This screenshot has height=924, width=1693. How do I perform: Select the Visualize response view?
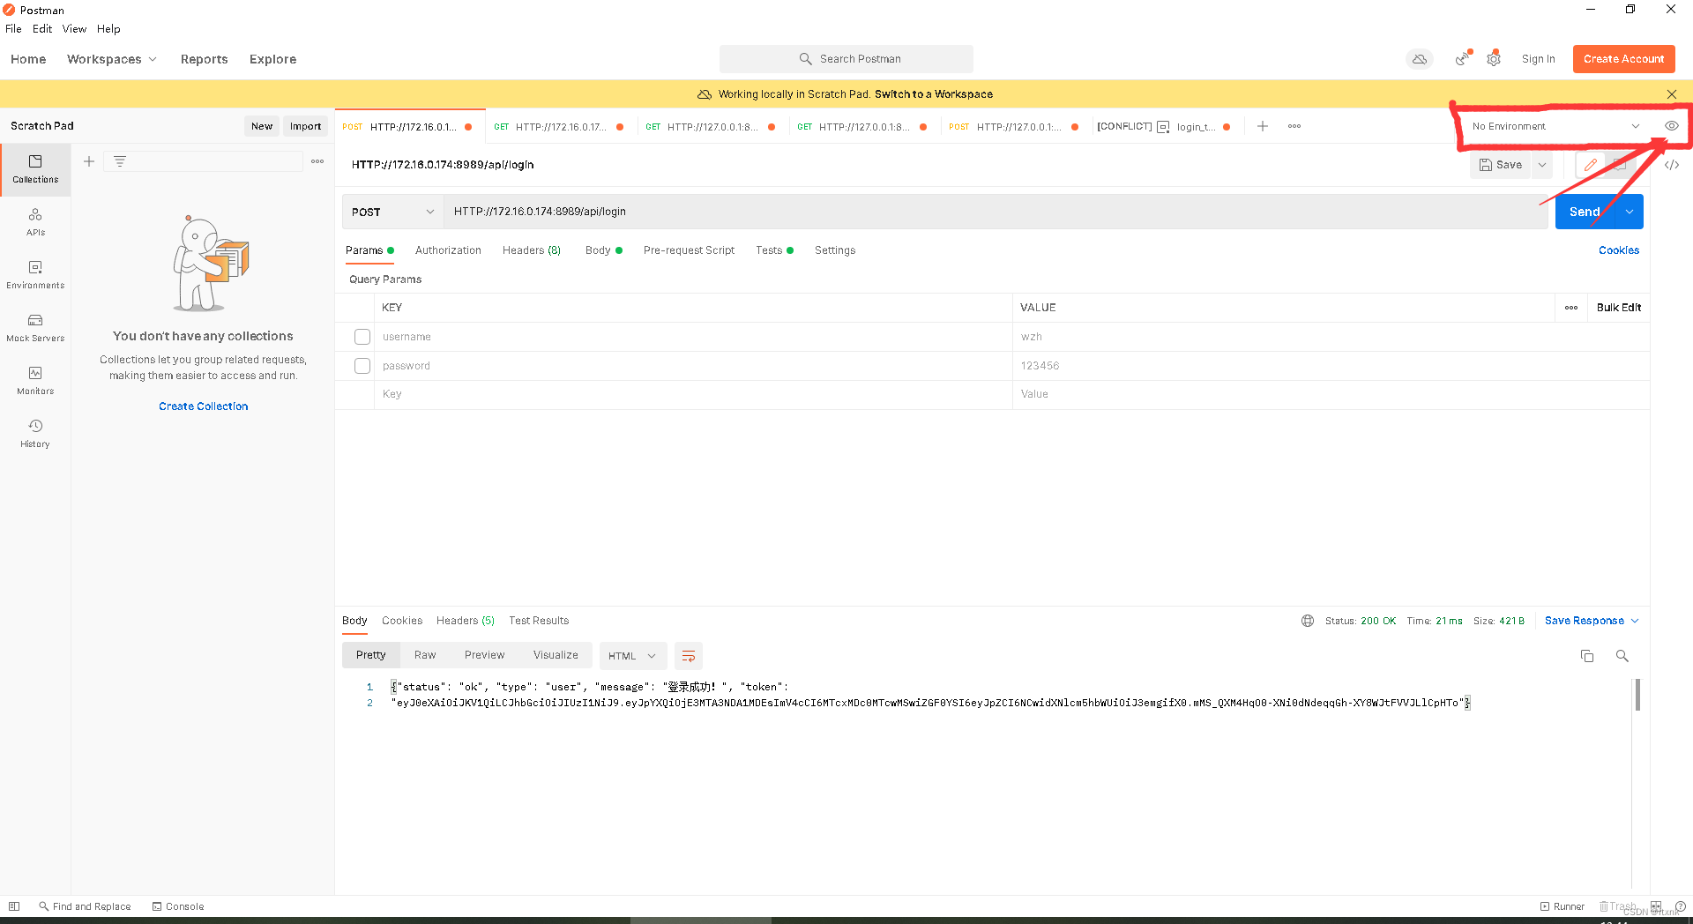pos(556,655)
